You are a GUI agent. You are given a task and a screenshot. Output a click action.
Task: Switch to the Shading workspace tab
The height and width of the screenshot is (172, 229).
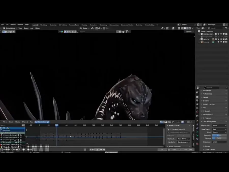point(84,25)
